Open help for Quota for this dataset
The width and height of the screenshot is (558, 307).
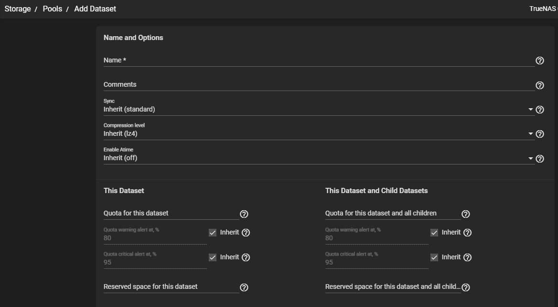(x=244, y=214)
